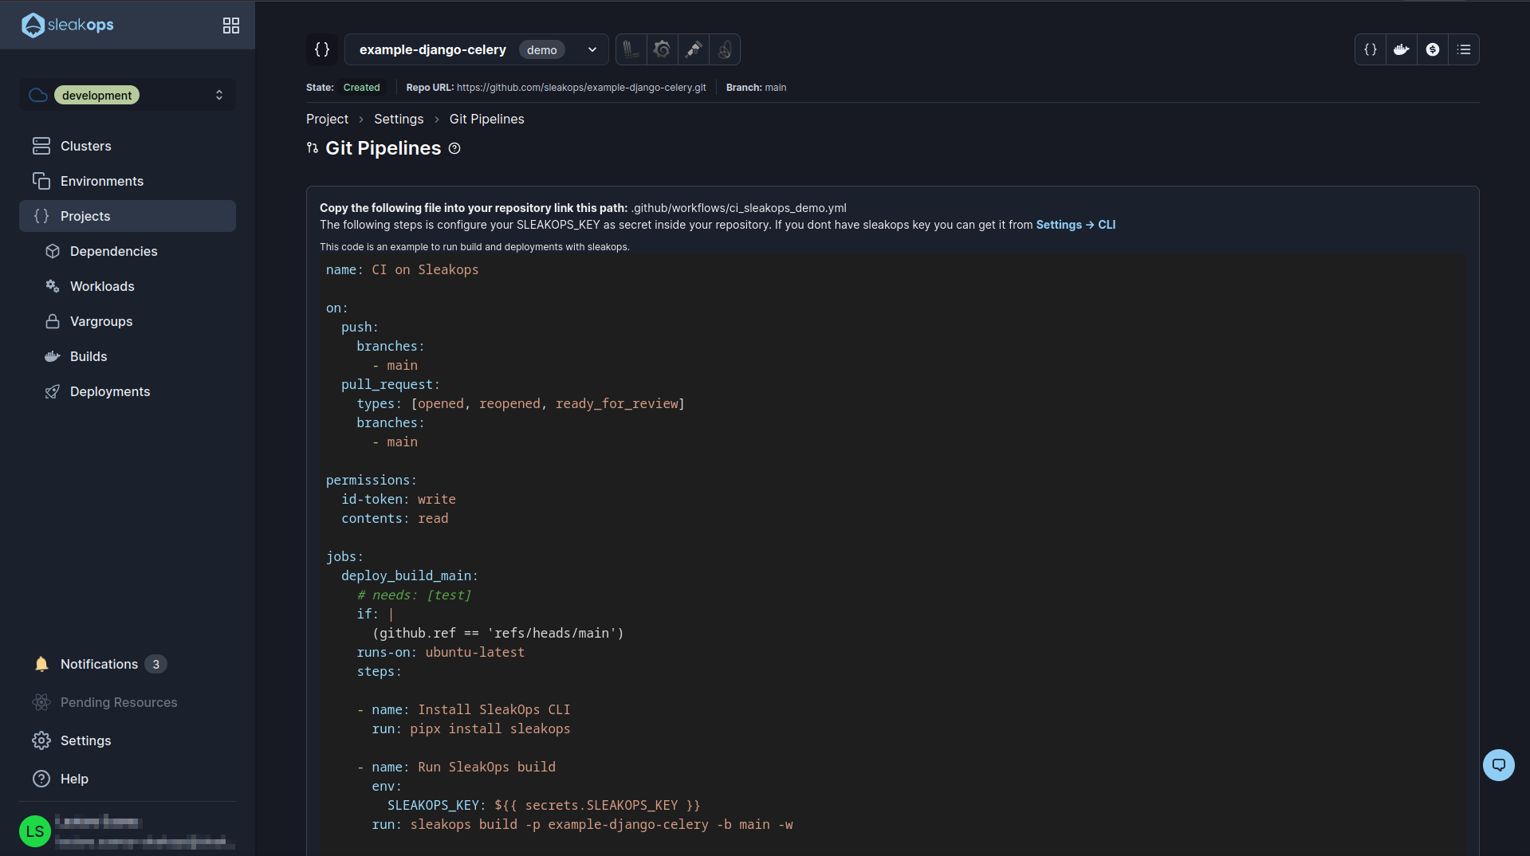1530x856 pixels.
Task: Open Clusters in the sidebar
Action: (x=128, y=146)
